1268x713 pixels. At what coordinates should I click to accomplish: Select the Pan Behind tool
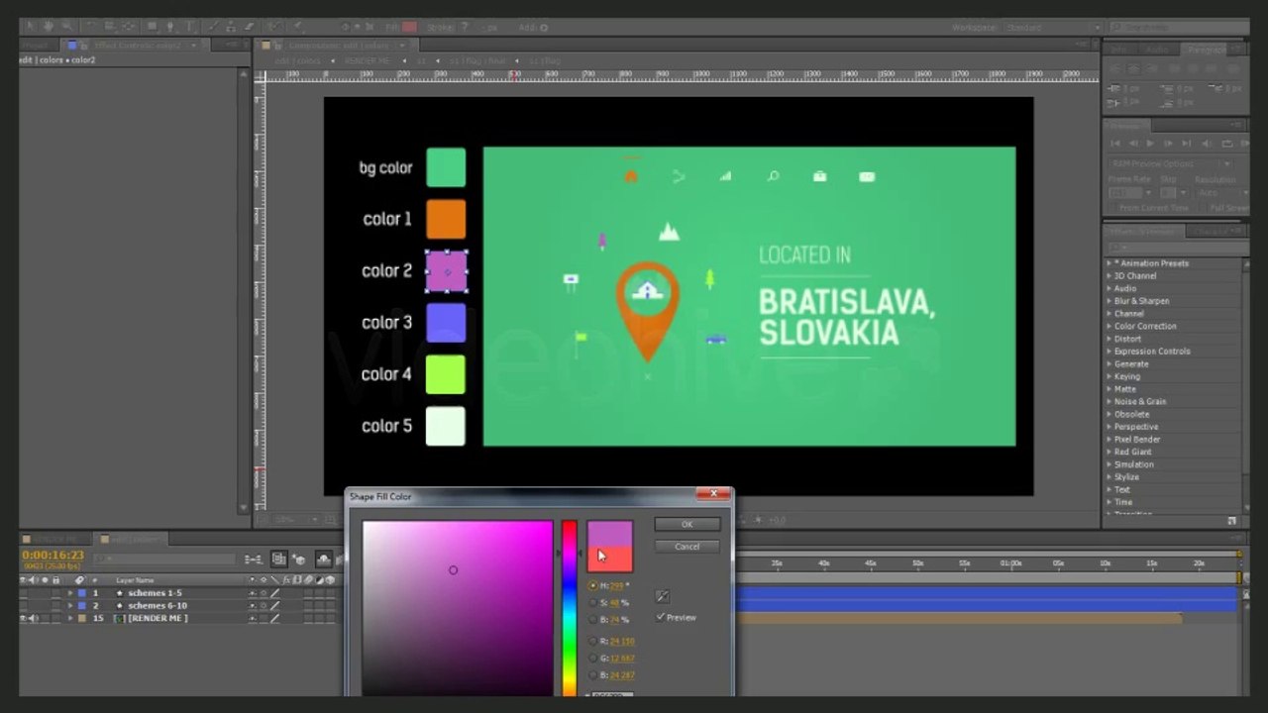tap(128, 27)
